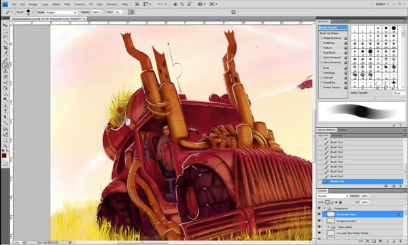Switch to the Actions tab
The image size is (408, 245).
pos(337,136)
